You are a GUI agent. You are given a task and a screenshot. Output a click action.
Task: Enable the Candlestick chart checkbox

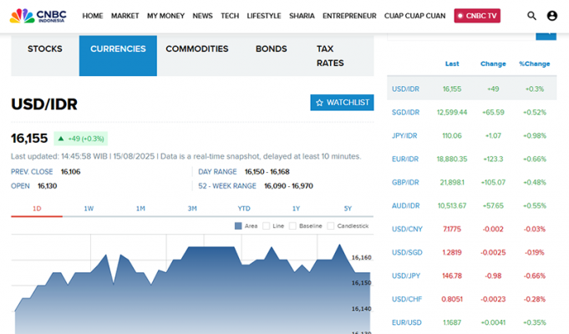tap(331, 225)
